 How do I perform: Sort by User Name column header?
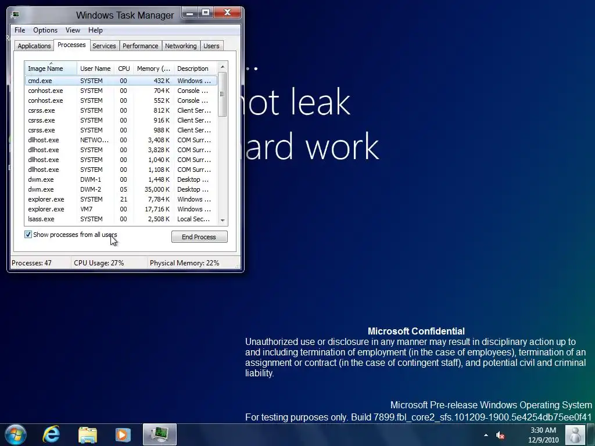[95, 69]
